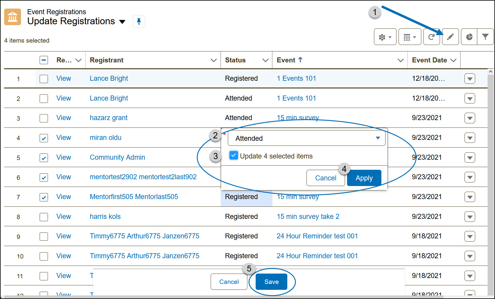Click the blue Save button

271,282
